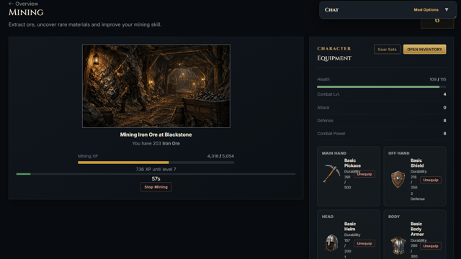The image size is (461, 259).
Task: Open the Gear Sets menu
Action: (387, 50)
